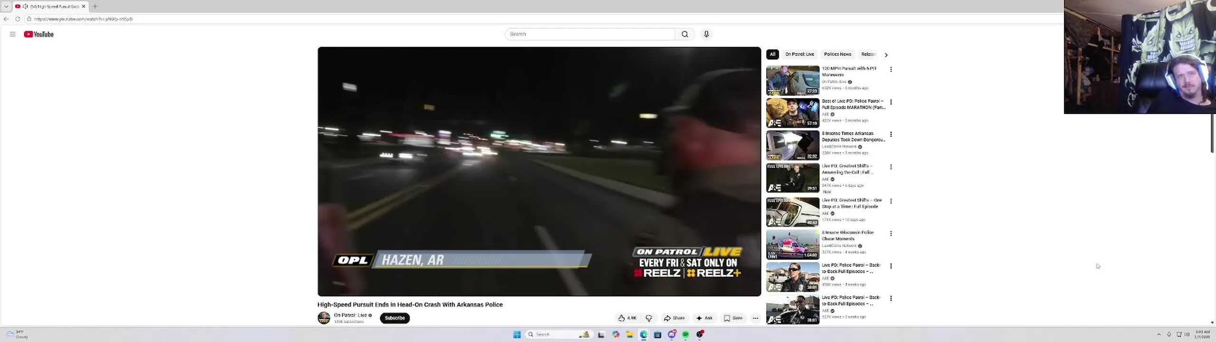The height and width of the screenshot is (342, 1216).
Task: Open '8 Insane Wisconsin Police Chase Moments' title
Action: click(x=848, y=236)
